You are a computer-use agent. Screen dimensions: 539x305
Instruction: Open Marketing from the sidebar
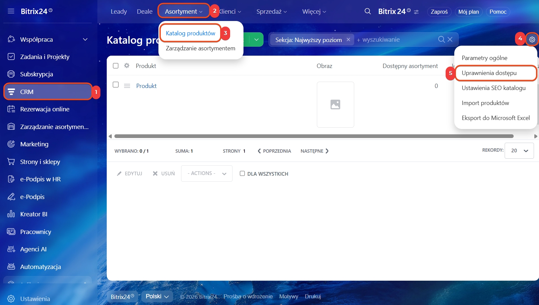click(x=34, y=144)
